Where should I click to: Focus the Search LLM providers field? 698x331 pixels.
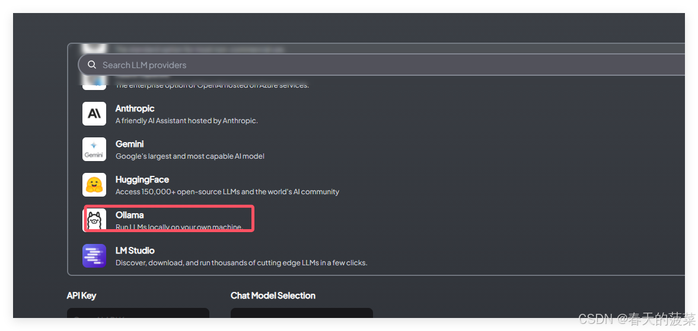(x=381, y=65)
